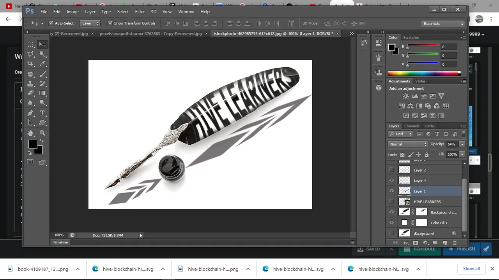Select the Dodge tool
Screen dimensions: 499x280
[x=42, y=103]
